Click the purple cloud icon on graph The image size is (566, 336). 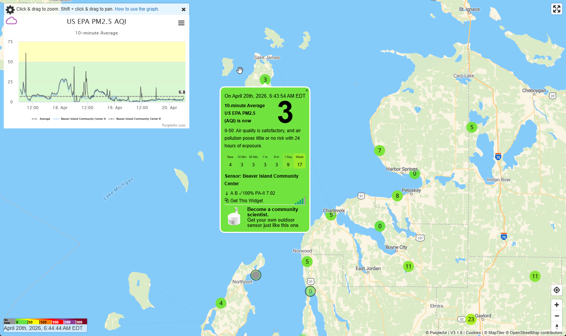coord(11,21)
